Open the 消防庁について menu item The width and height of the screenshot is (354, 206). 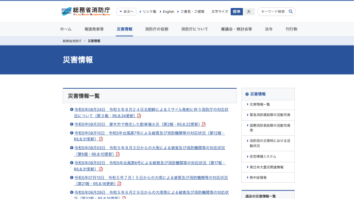point(195,29)
